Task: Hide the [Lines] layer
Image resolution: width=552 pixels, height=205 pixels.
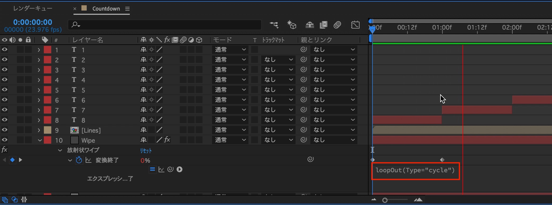Action: click(4, 130)
